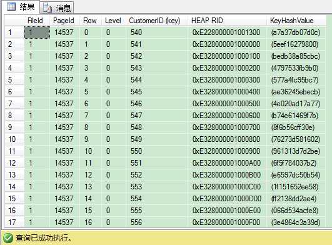
Task: Click CustomerID cell 553
Action: click(157, 186)
